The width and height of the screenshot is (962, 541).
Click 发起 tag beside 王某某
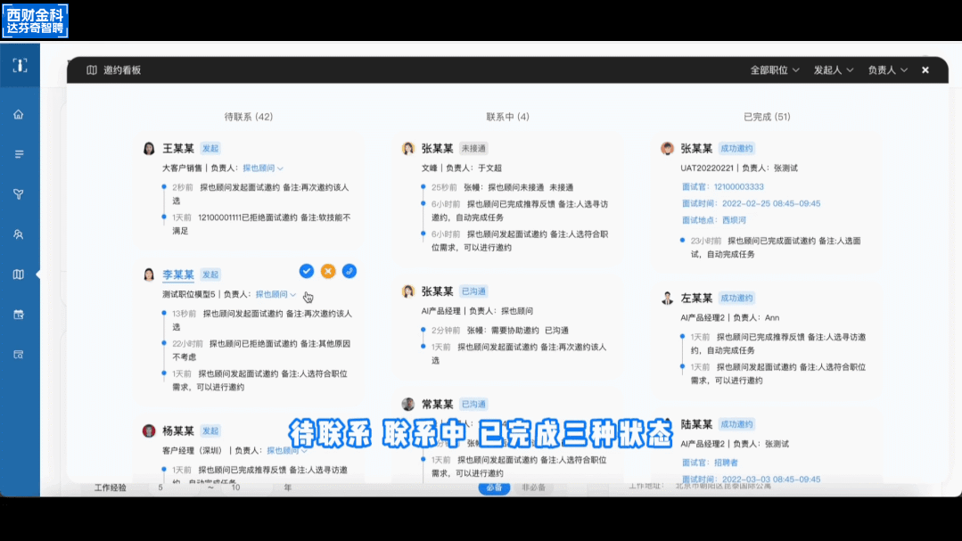210,149
